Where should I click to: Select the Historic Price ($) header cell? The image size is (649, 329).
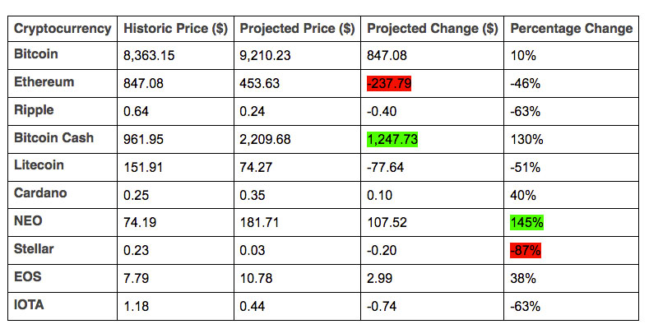(175, 29)
